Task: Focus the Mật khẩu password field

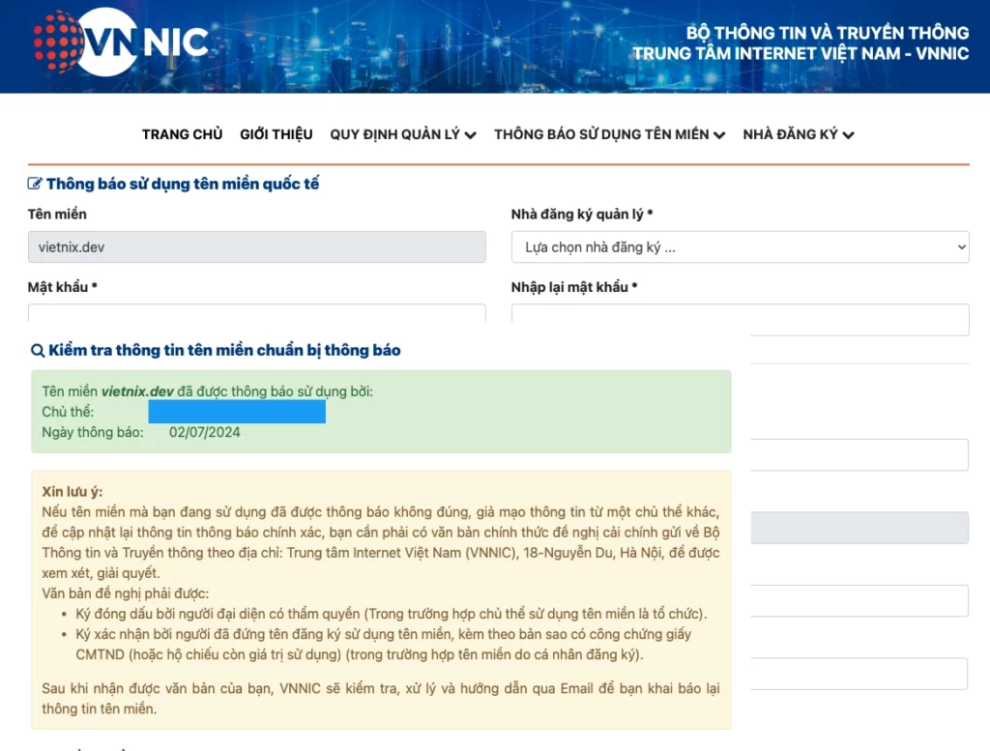Action: pyautogui.click(x=256, y=313)
